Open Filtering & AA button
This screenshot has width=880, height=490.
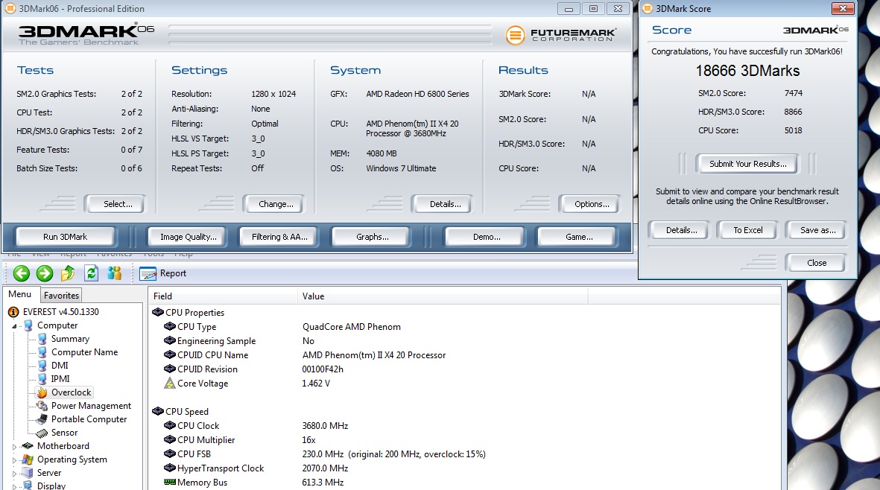[x=279, y=237]
